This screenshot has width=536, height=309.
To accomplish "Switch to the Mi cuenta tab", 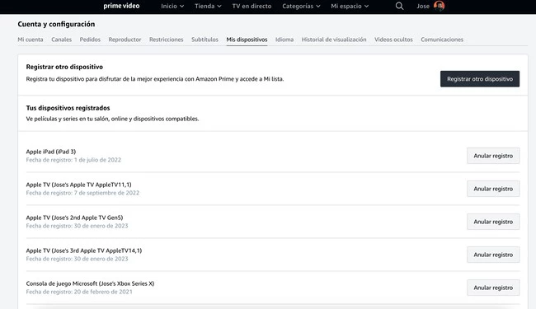I will tap(31, 40).
